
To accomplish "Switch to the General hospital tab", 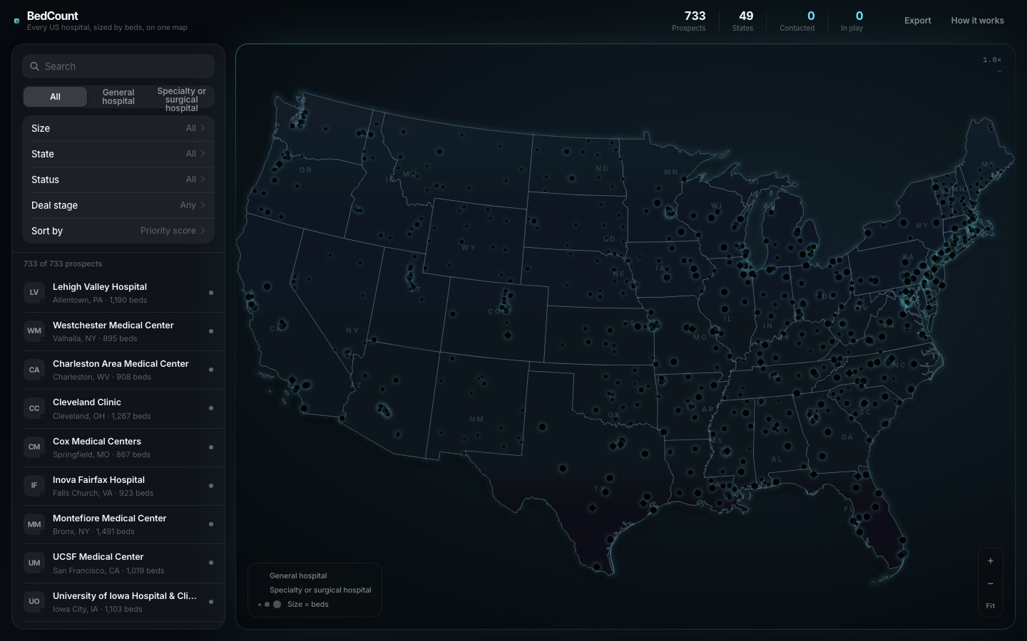I will (x=118, y=97).
